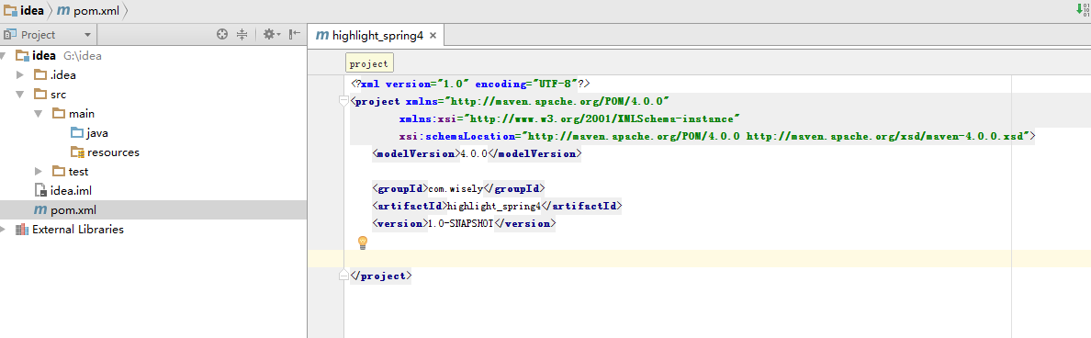This screenshot has width=1091, height=338.
Task: Click the project breadcrumb in the editor
Action: tap(369, 63)
